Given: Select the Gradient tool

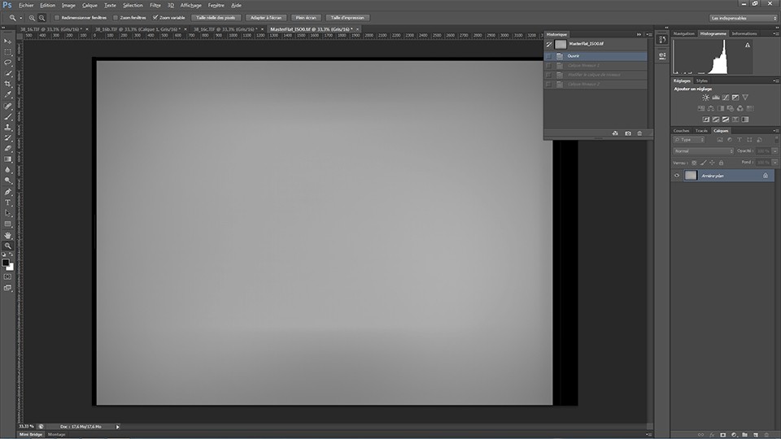Looking at the screenshot, I should (7, 159).
